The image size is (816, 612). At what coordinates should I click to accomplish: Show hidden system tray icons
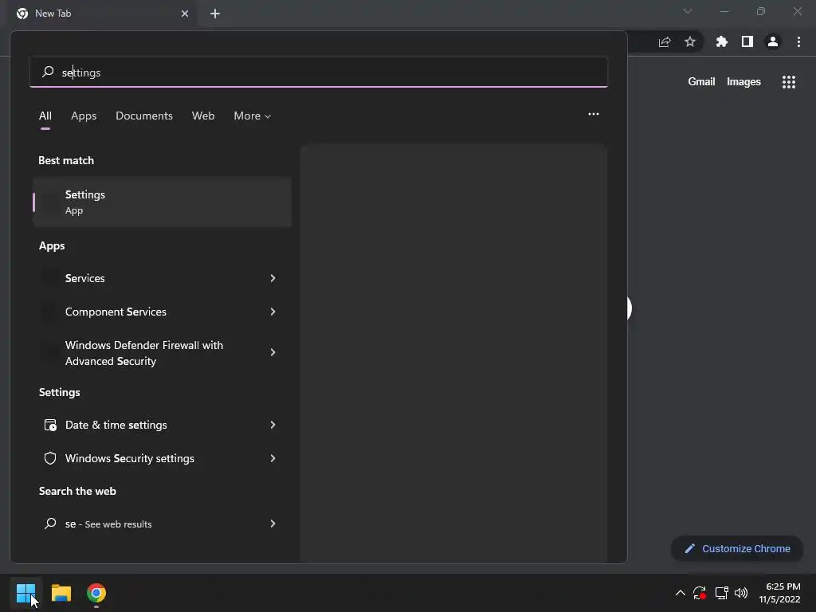[x=681, y=593]
